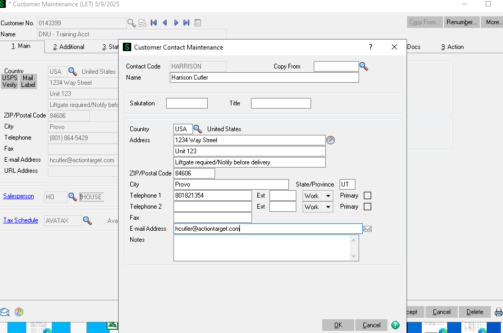
Task: Open the Telephone 1 type dropdown
Action: click(327, 195)
